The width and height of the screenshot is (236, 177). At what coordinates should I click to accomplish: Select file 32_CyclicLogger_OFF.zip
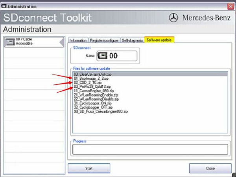click(x=93, y=108)
